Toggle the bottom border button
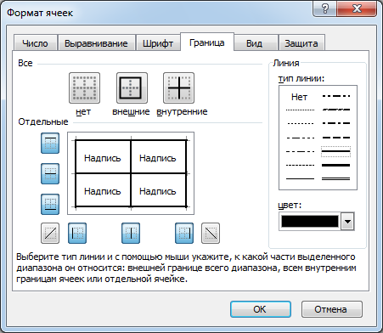The width and height of the screenshot is (383, 333). [50, 204]
